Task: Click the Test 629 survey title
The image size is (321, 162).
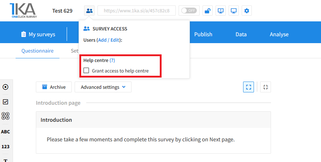Action: (x=62, y=11)
